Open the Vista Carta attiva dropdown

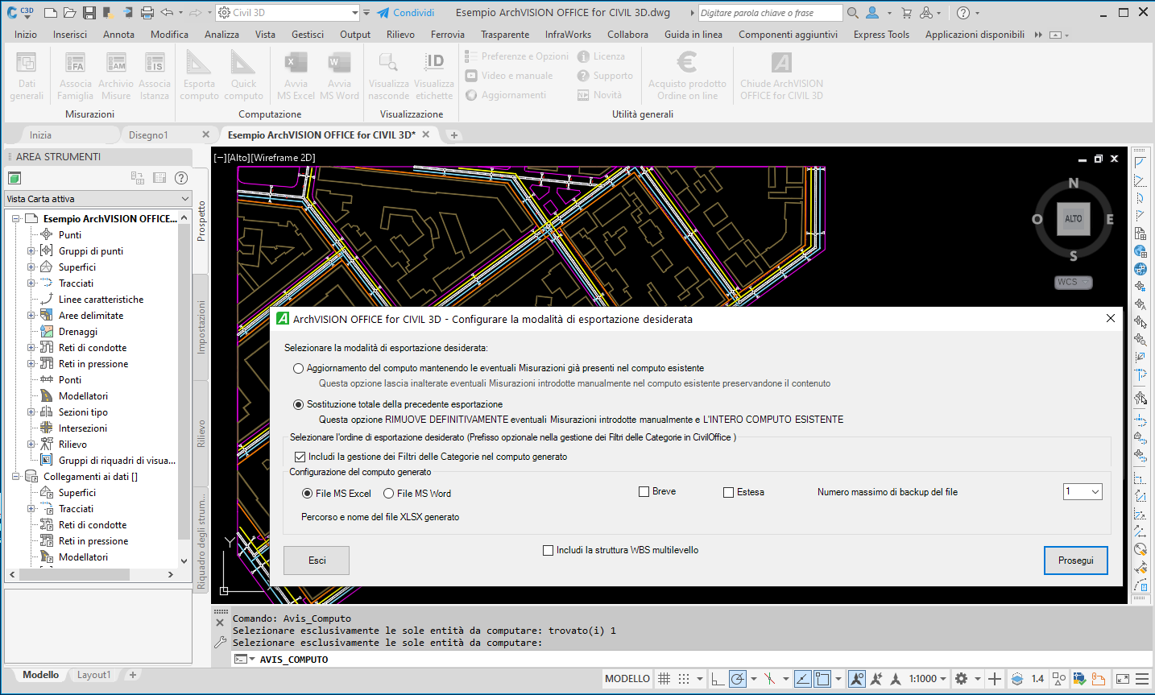(x=97, y=199)
